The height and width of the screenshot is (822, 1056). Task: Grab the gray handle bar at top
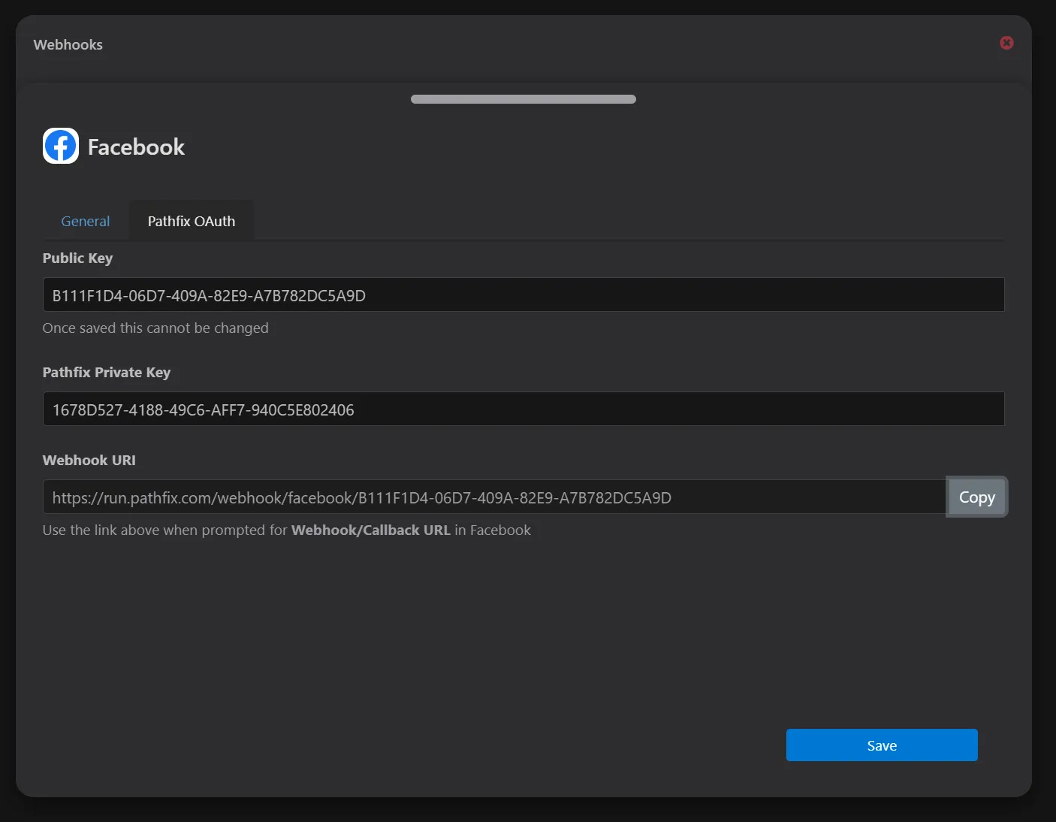(x=523, y=99)
